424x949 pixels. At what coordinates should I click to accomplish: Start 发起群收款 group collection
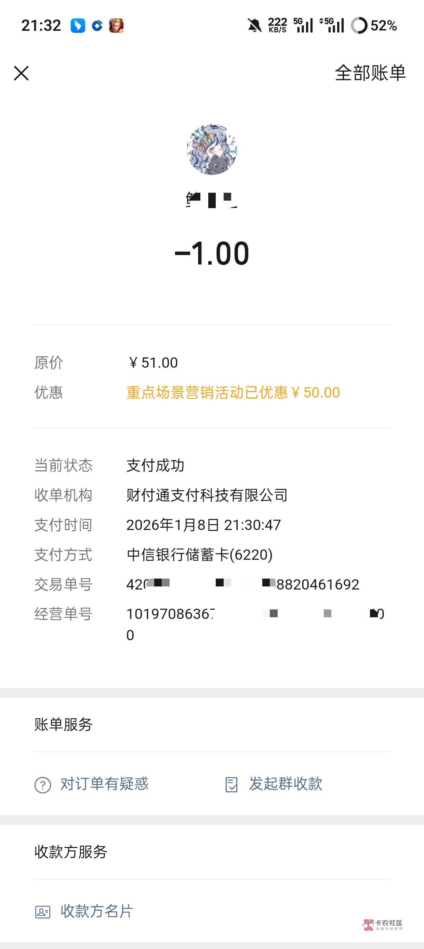[x=286, y=784]
